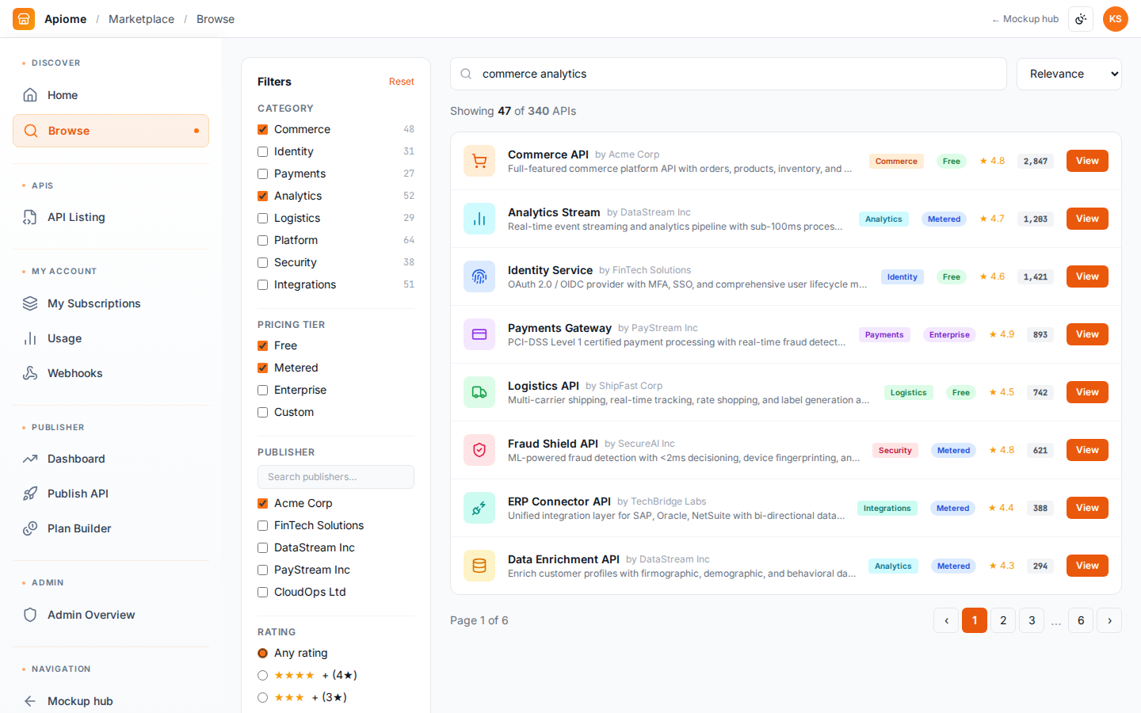Jump to page 3 of results
The width and height of the screenshot is (1141, 713).
[1032, 620]
